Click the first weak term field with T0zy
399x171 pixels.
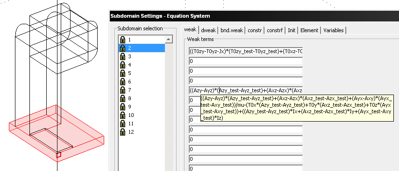pyautogui.click(x=246, y=52)
